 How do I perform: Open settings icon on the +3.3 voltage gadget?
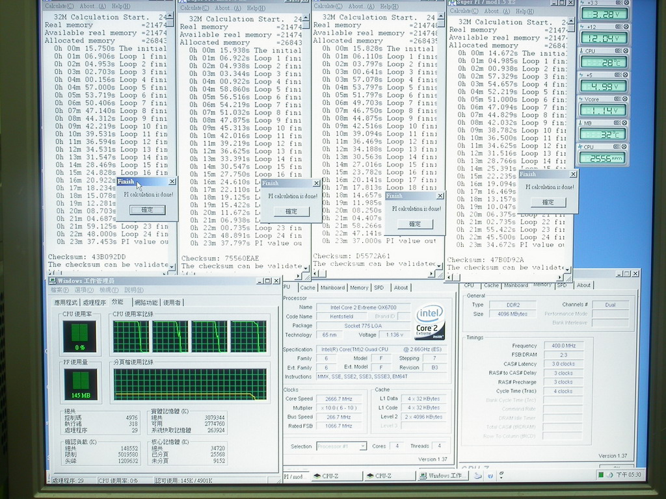click(619, 3)
